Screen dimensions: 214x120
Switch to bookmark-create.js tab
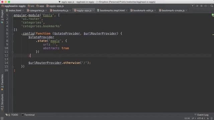[x=173, y=10]
